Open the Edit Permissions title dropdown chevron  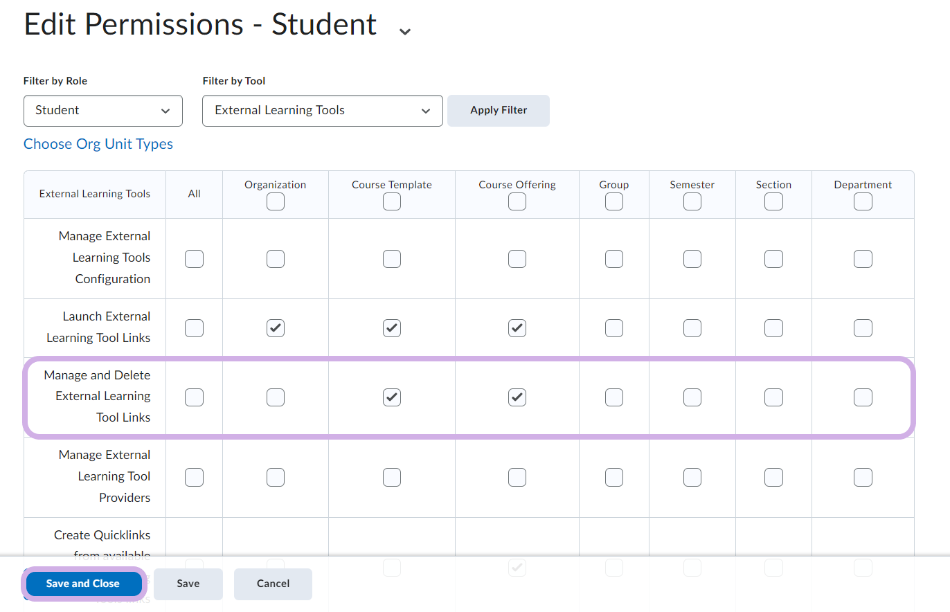pyautogui.click(x=405, y=31)
